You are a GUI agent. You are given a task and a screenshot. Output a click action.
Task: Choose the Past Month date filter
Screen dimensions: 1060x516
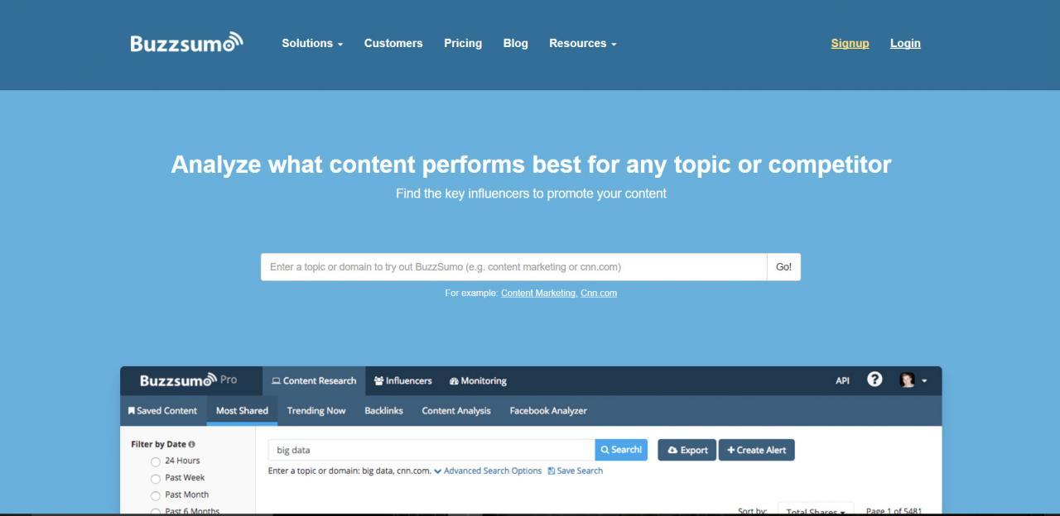coord(155,495)
